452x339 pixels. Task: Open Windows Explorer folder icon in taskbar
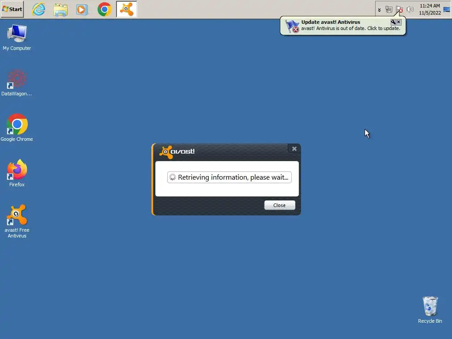point(60,9)
